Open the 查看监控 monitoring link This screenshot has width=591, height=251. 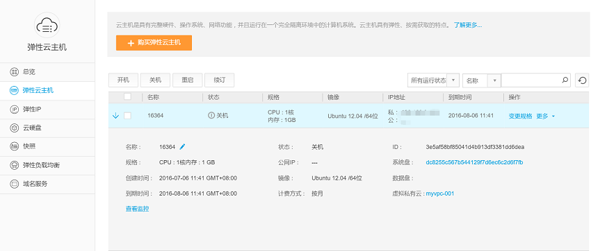[137, 209]
